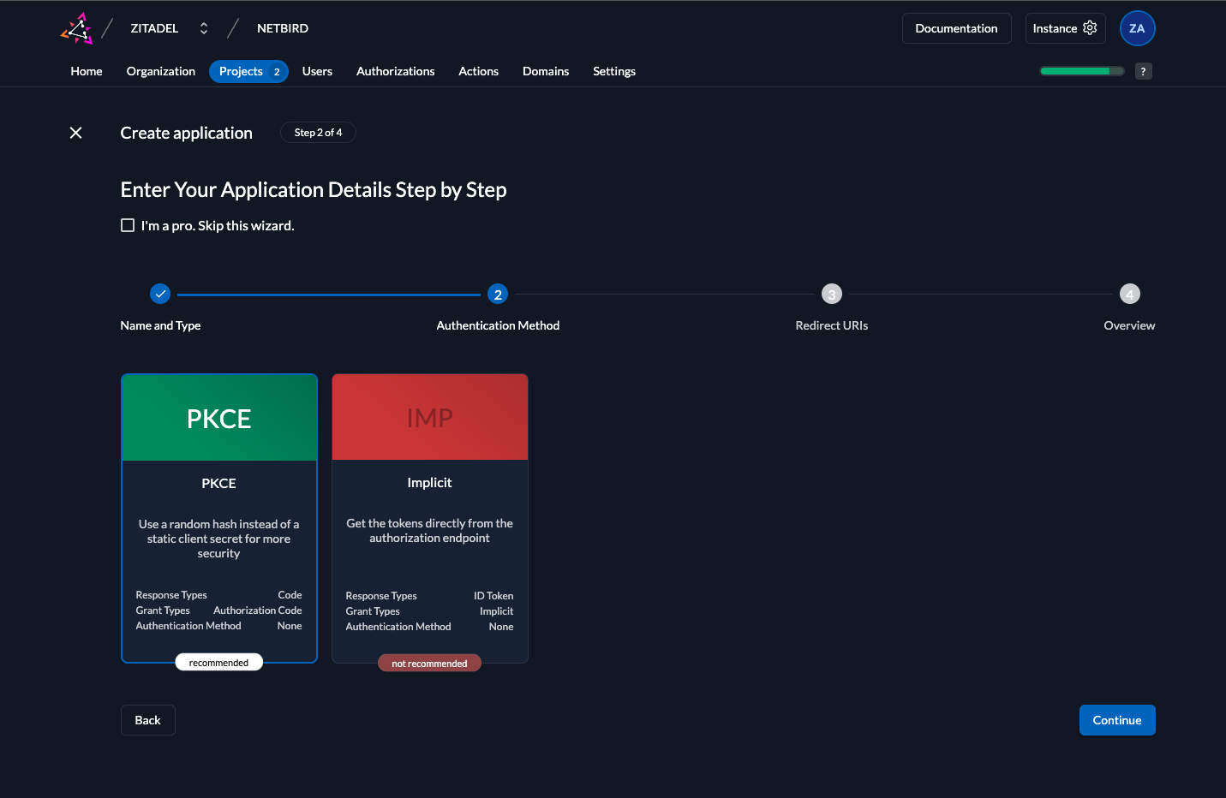Select step 4 Overview in the stepper
Screen dimensions: 1226x798
1129,293
